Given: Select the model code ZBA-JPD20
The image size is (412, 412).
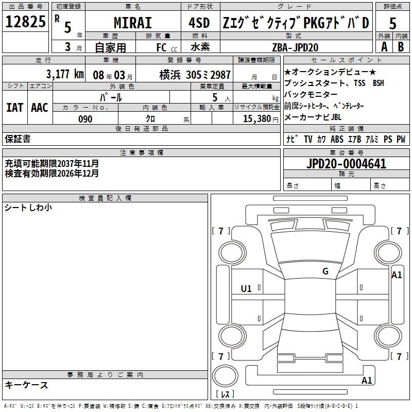Looking at the screenshot, I should [x=295, y=46].
